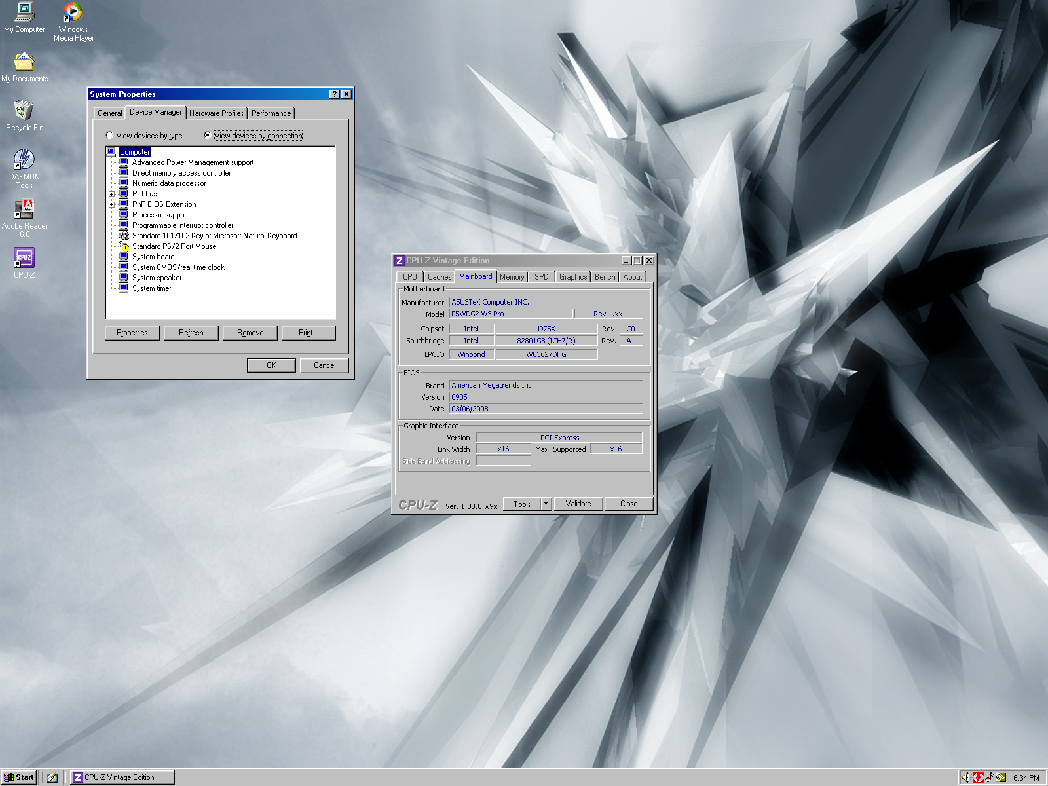The height and width of the screenshot is (786, 1048).
Task: Open the CPU-Z desktop shortcut
Action: pyautogui.click(x=24, y=258)
